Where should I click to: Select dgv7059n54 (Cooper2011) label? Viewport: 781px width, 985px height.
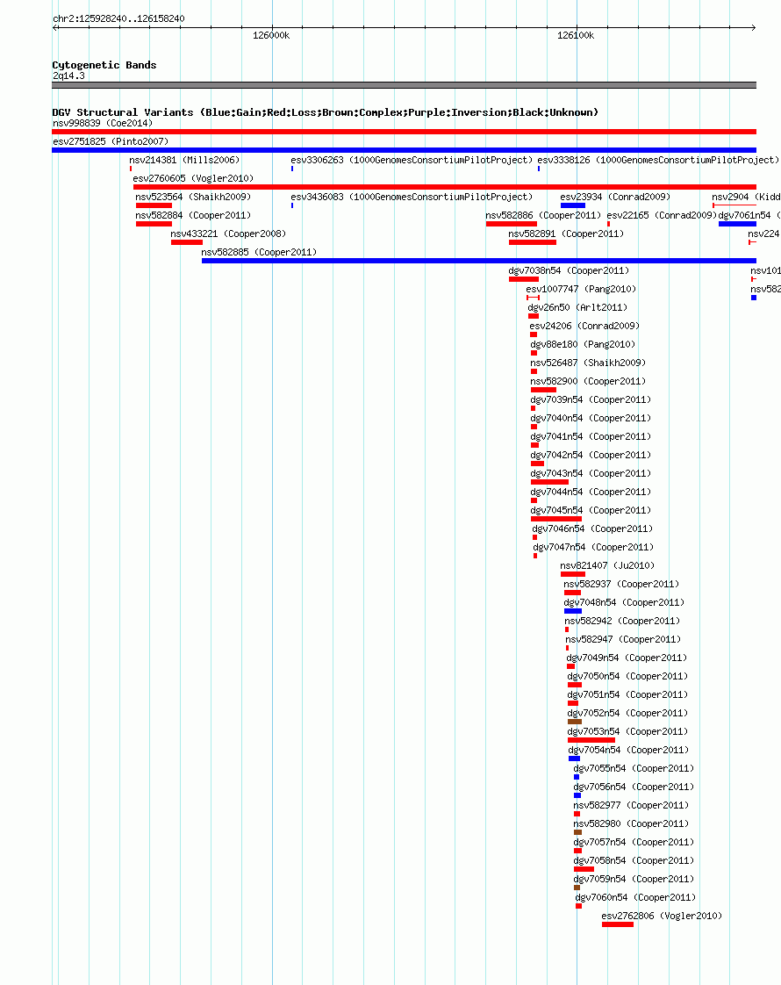click(634, 879)
